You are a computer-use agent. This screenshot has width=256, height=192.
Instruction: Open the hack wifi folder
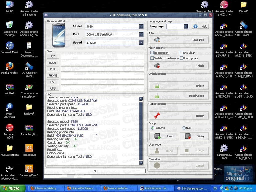point(29,109)
